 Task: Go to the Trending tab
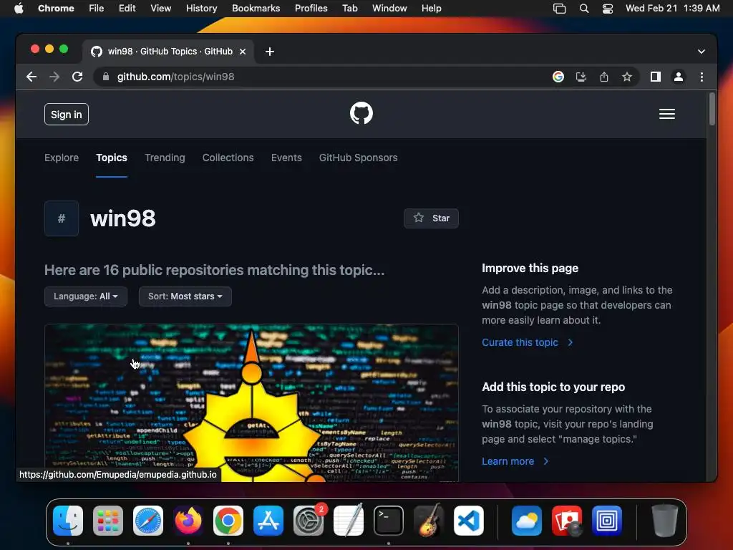tap(165, 158)
